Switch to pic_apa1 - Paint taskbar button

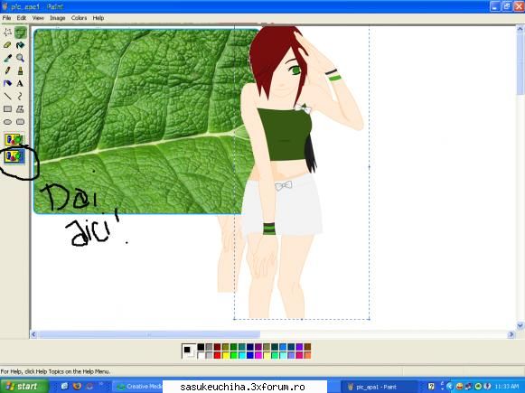(x=379, y=387)
